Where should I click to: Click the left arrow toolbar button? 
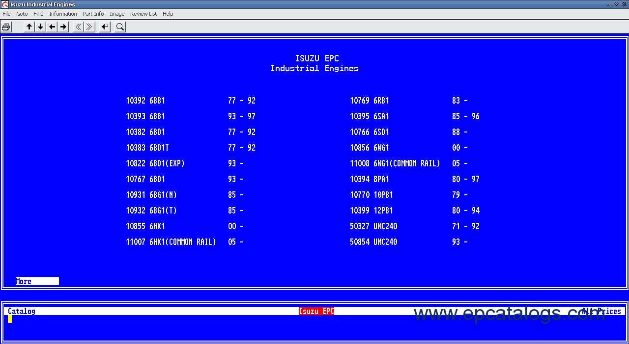pos(52,27)
